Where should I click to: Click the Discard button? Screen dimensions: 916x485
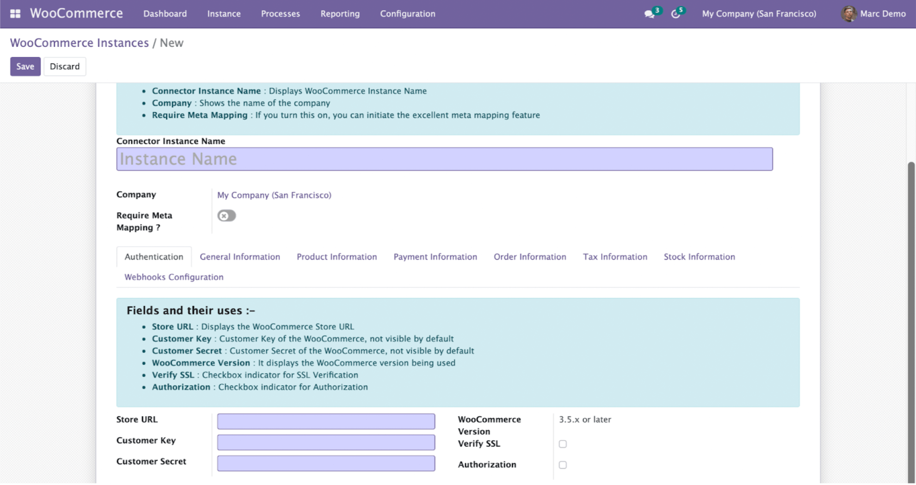[x=65, y=66]
